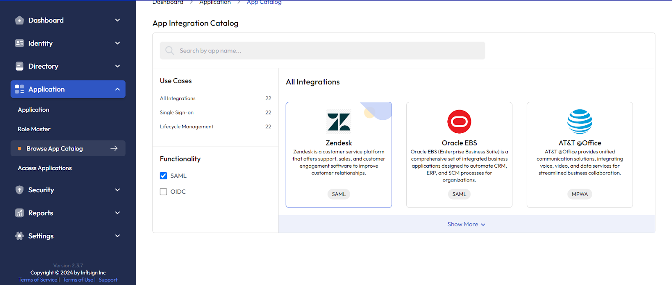The image size is (672, 285).
Task: Click the Oracle EBS description text
Action: [x=459, y=166]
